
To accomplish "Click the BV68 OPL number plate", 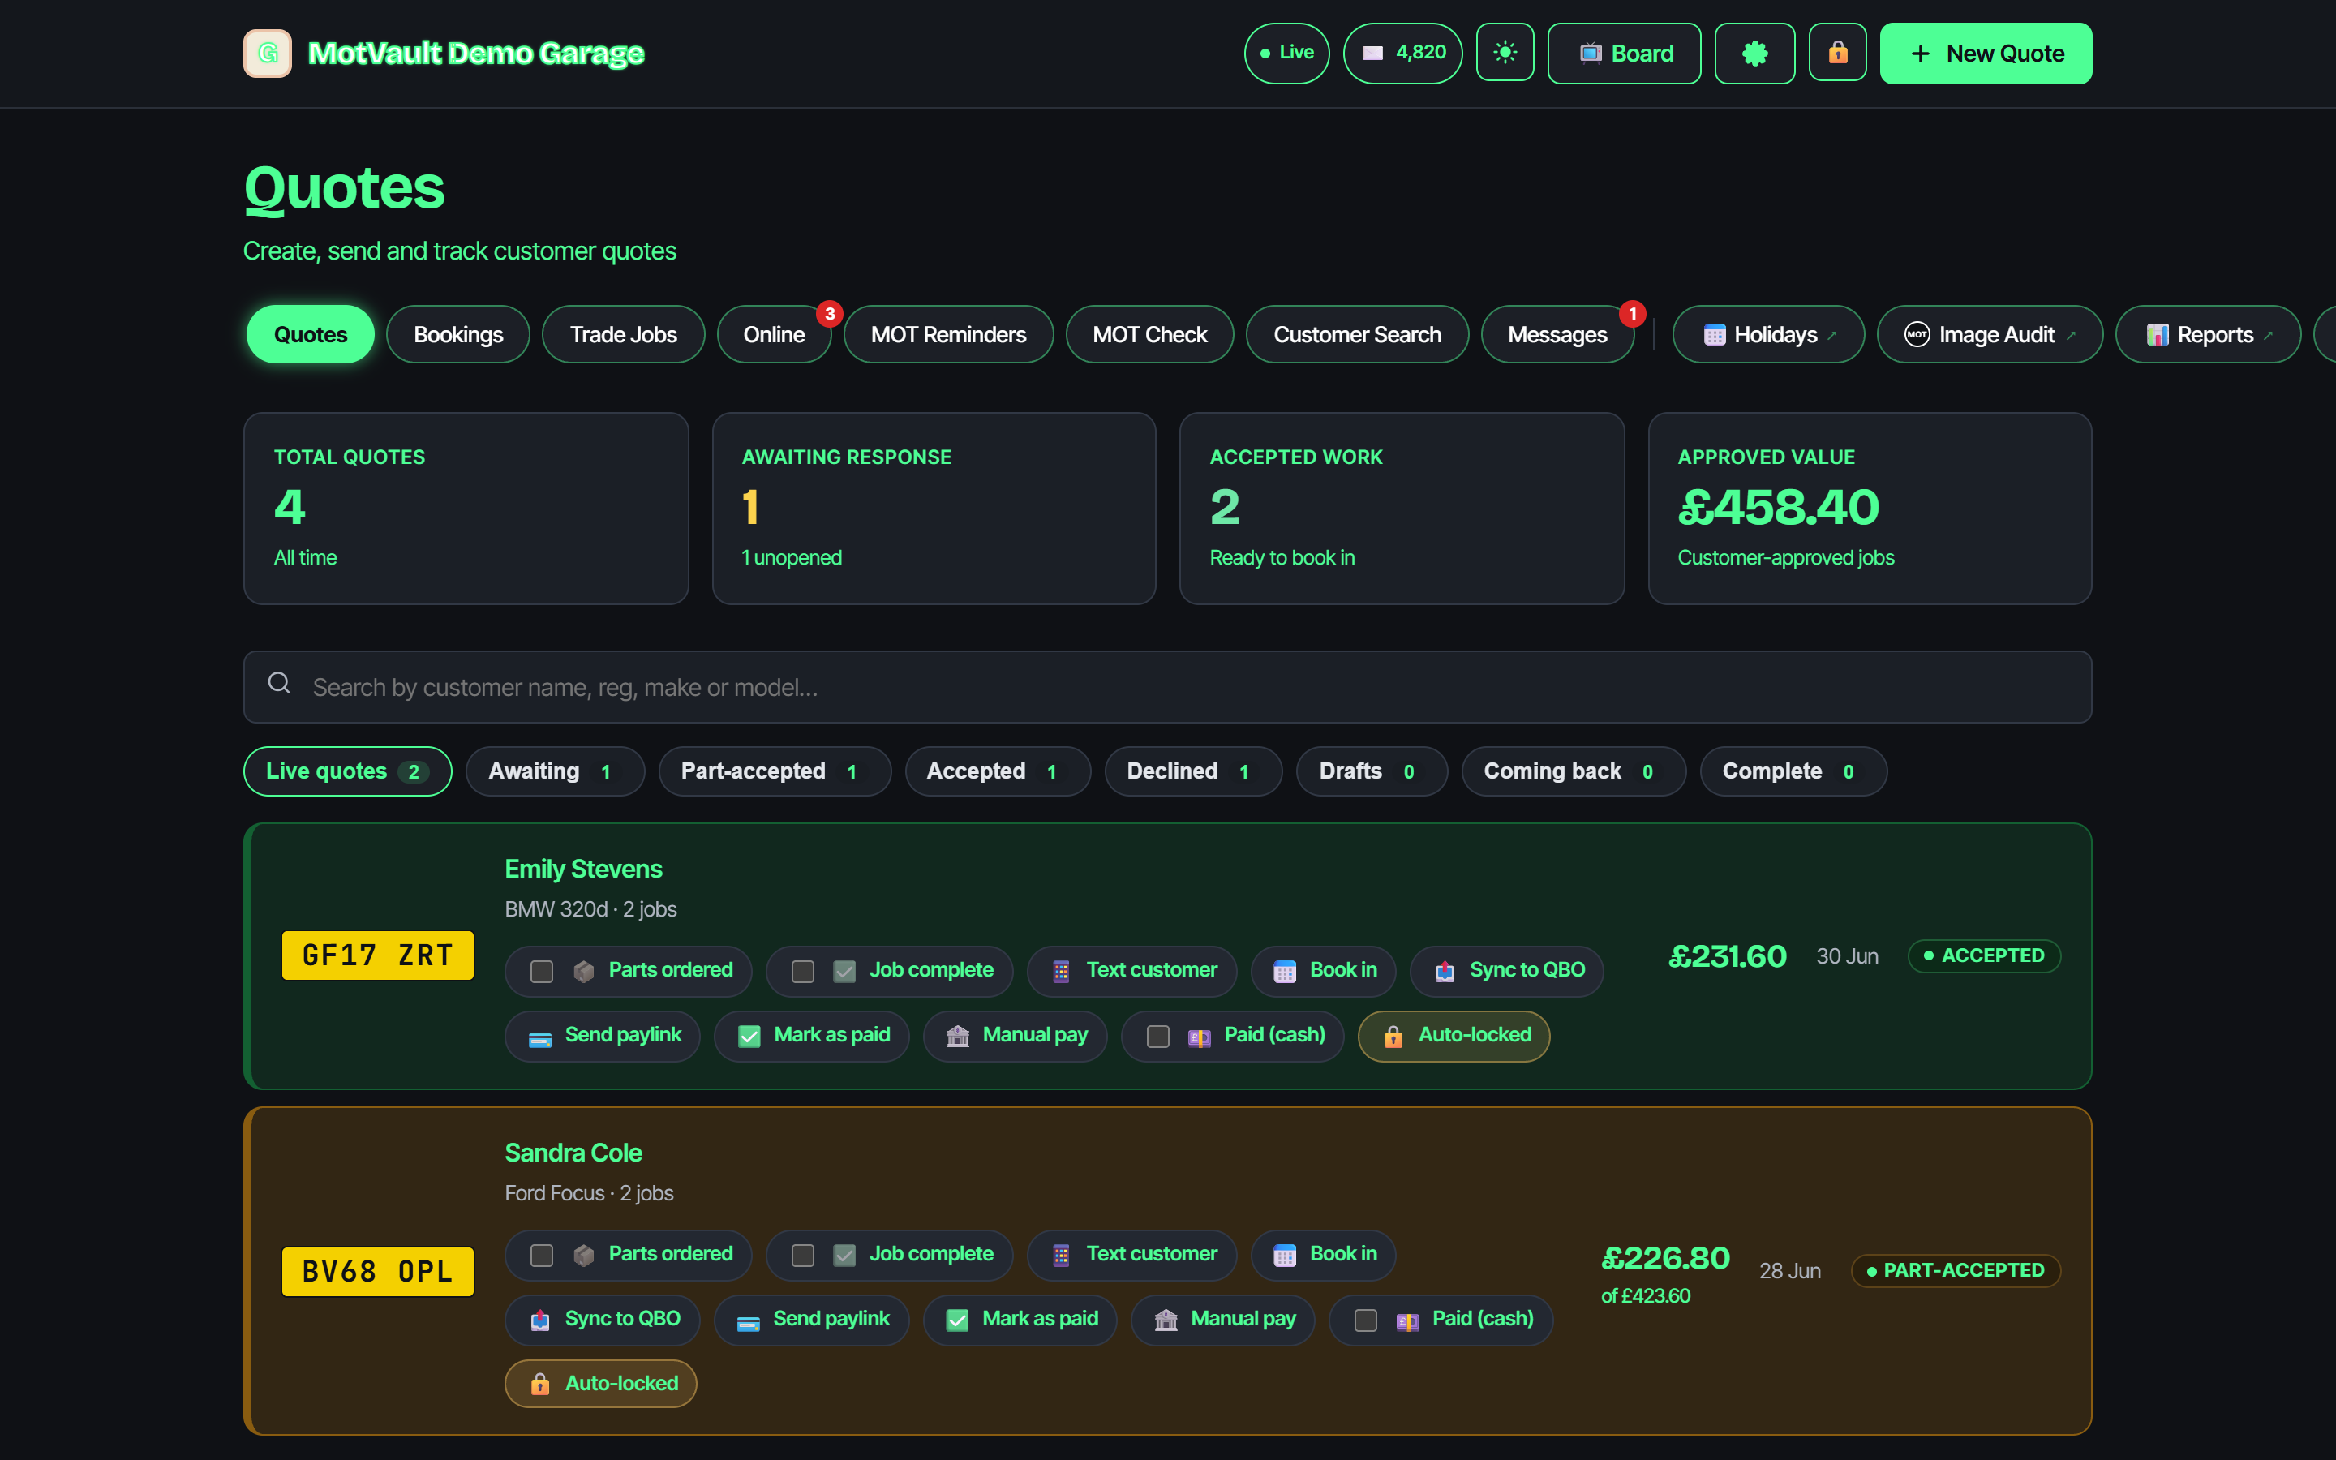I will (377, 1271).
